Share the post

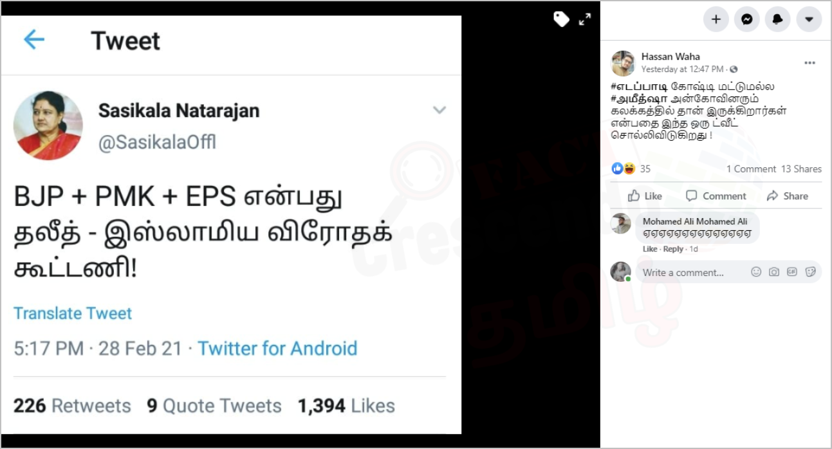point(788,196)
